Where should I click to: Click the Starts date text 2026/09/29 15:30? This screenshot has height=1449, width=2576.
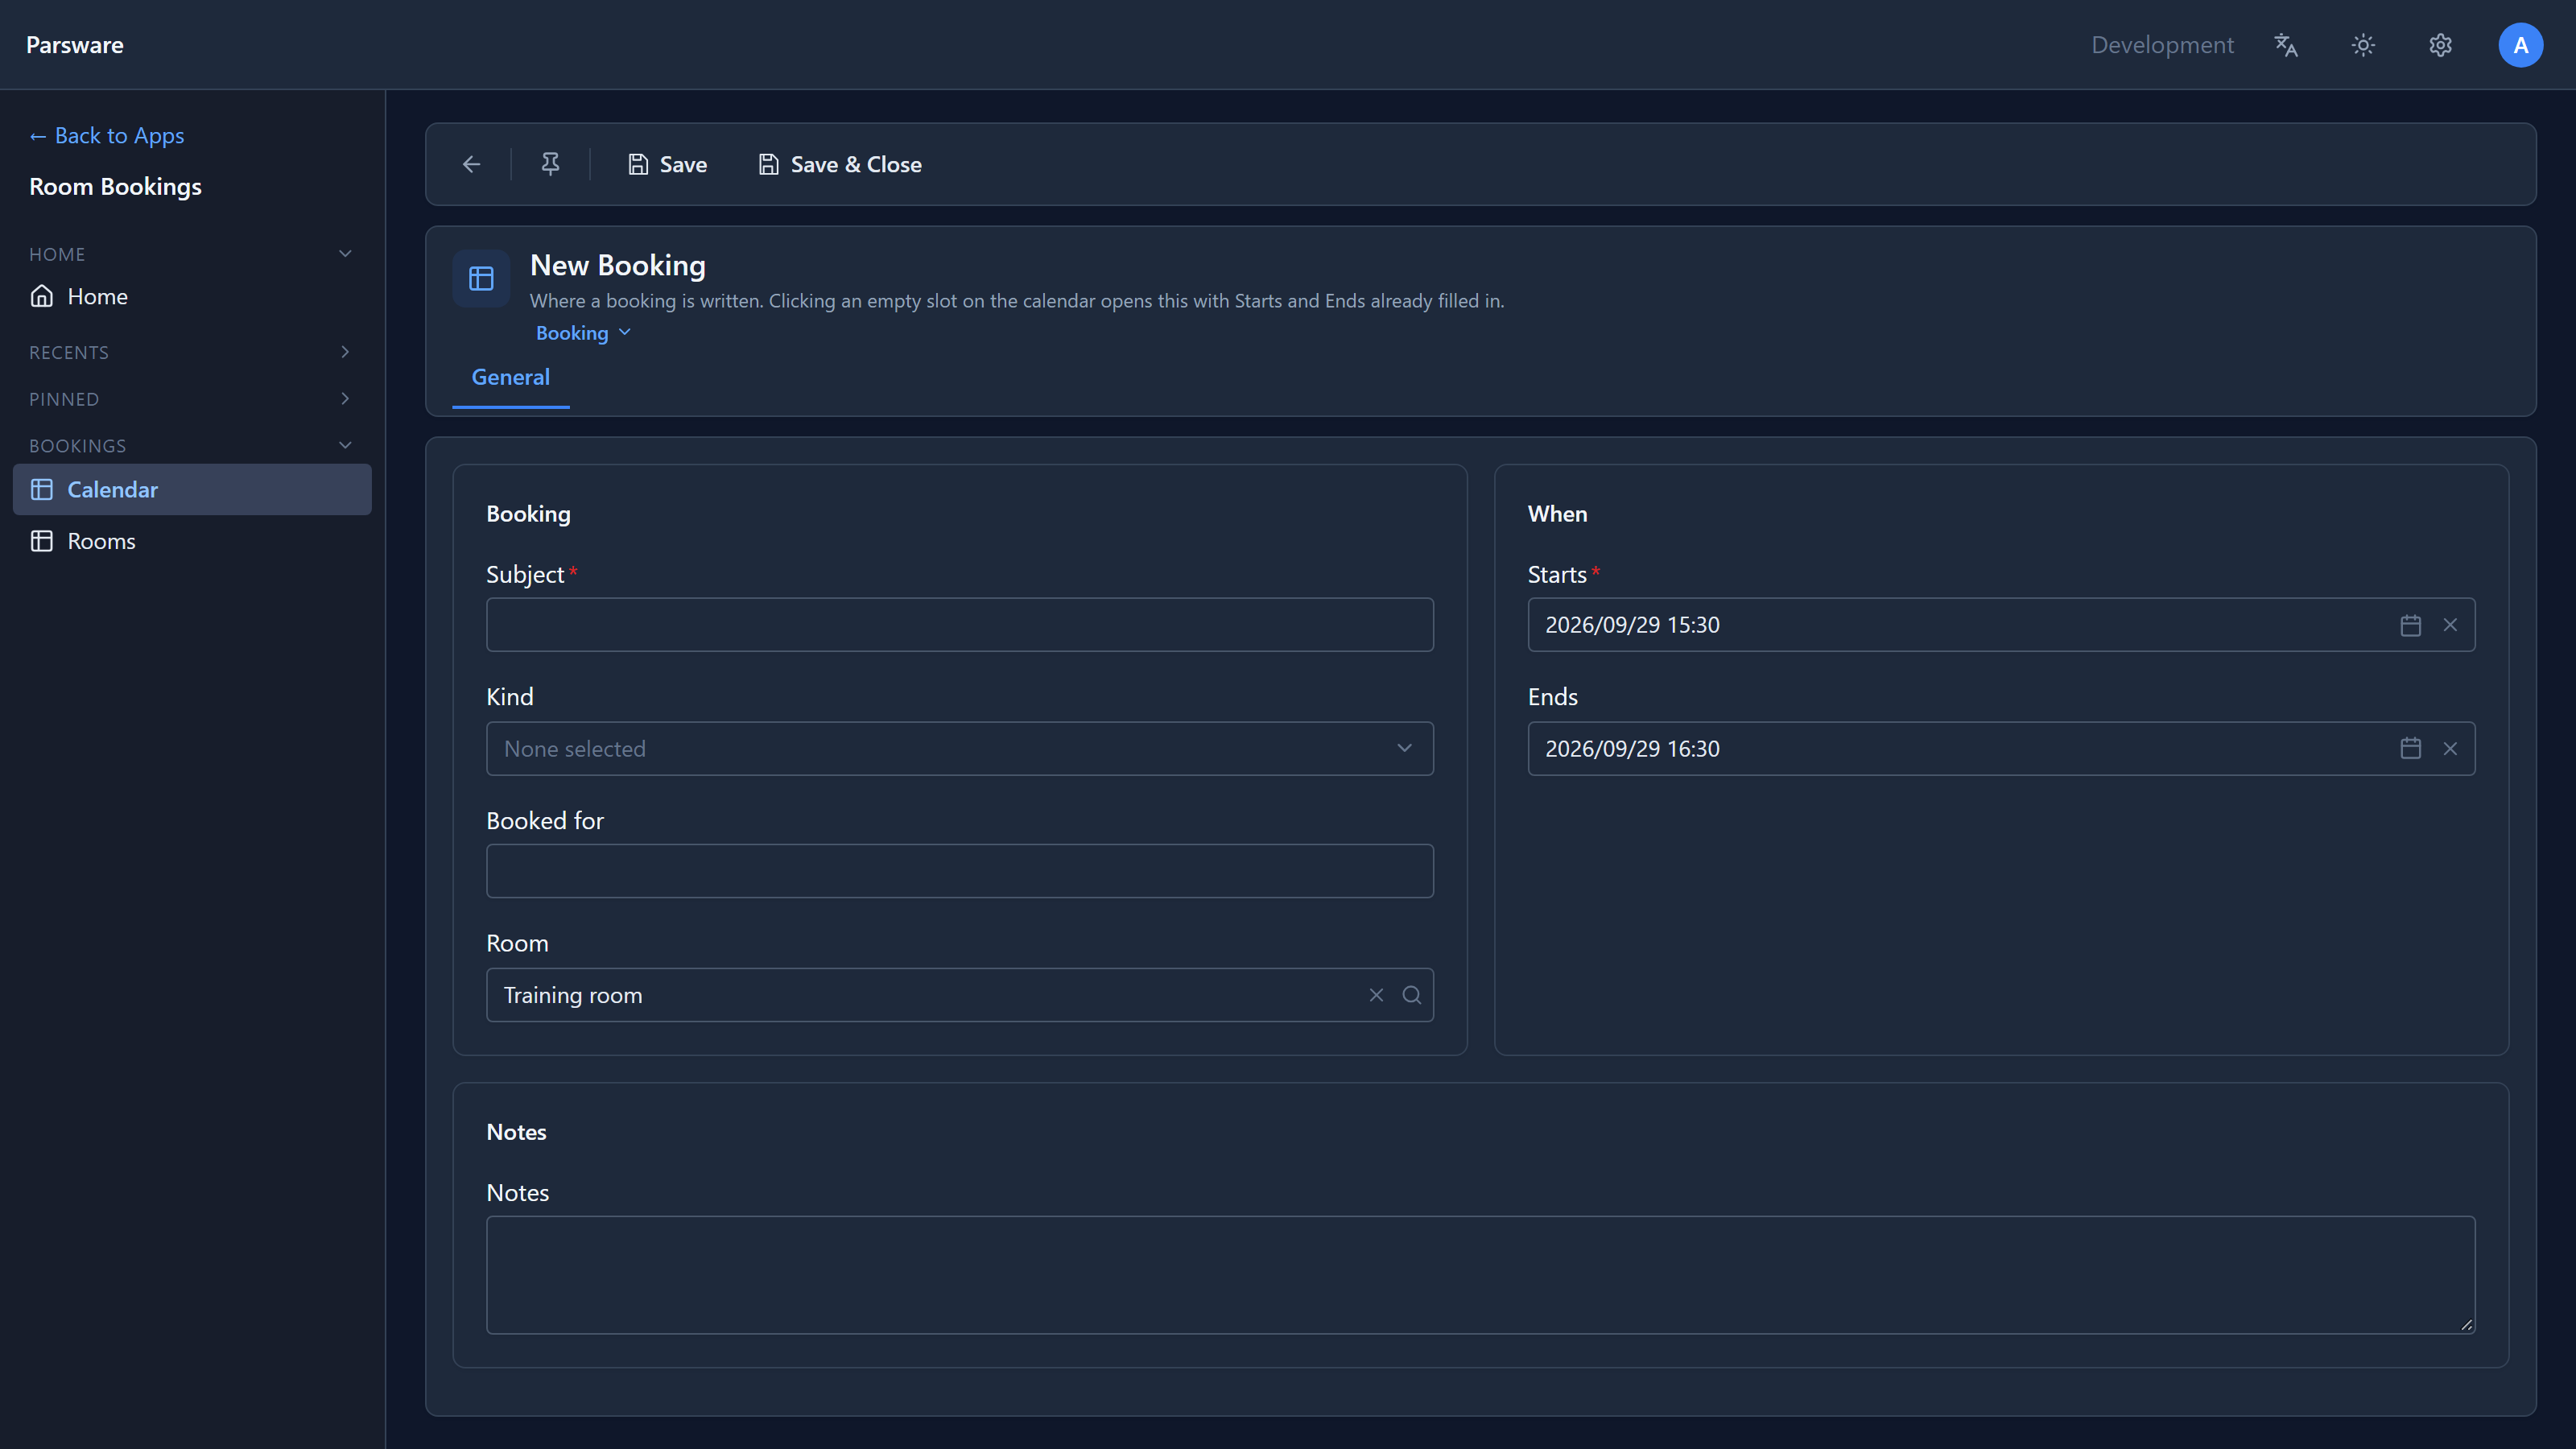[1632, 625]
